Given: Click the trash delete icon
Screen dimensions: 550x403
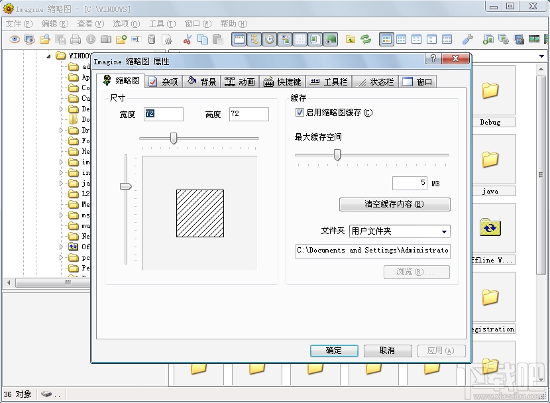Looking at the screenshot, I should pos(152,39).
